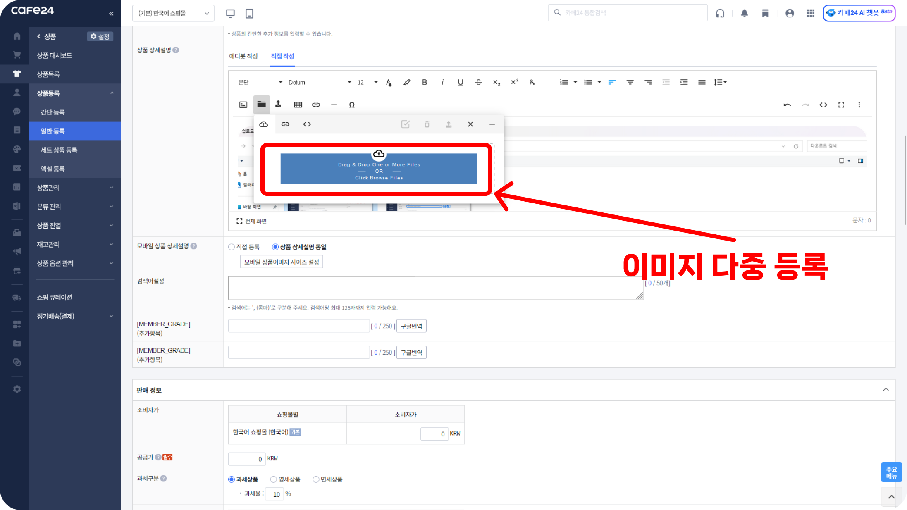Image resolution: width=907 pixels, height=510 pixels.
Task: Click the Insert Table icon in editor toolbar
Action: tap(298, 105)
